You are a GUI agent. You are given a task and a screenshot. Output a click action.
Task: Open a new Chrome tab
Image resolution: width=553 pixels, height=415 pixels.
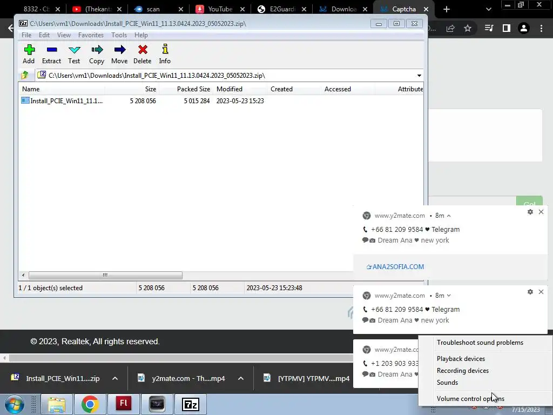tap(447, 9)
